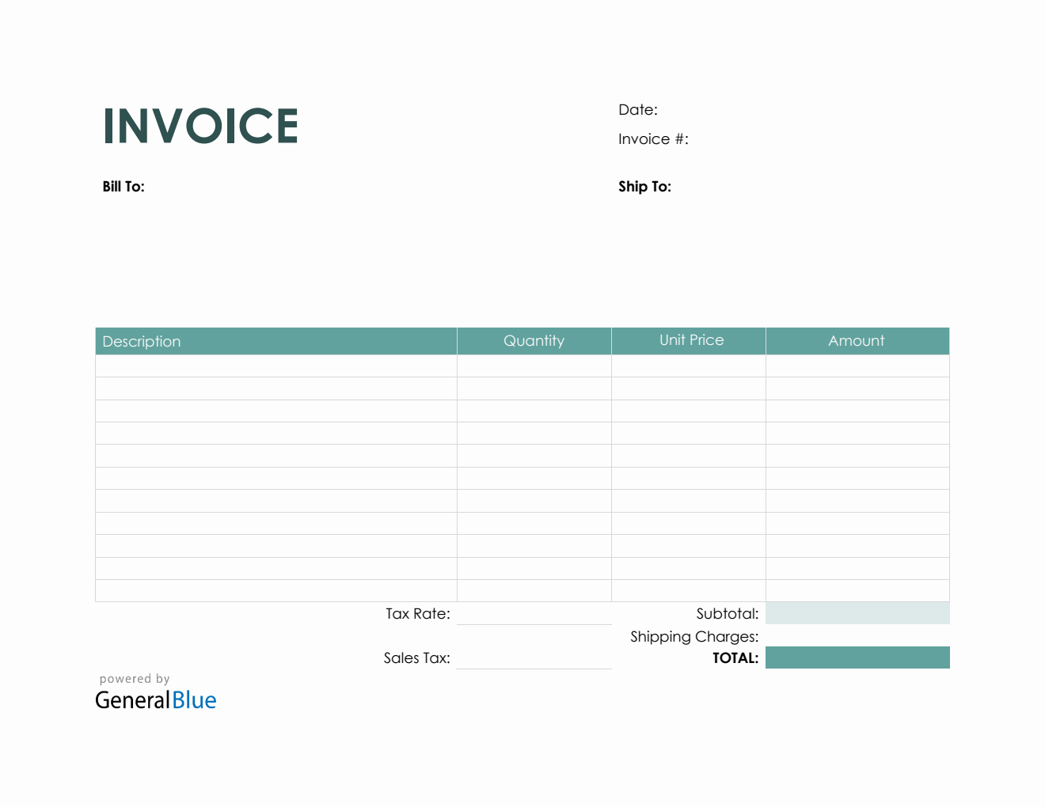Image resolution: width=1045 pixels, height=807 pixels.
Task: Click the Shipping Charges label
Action: 693,637
